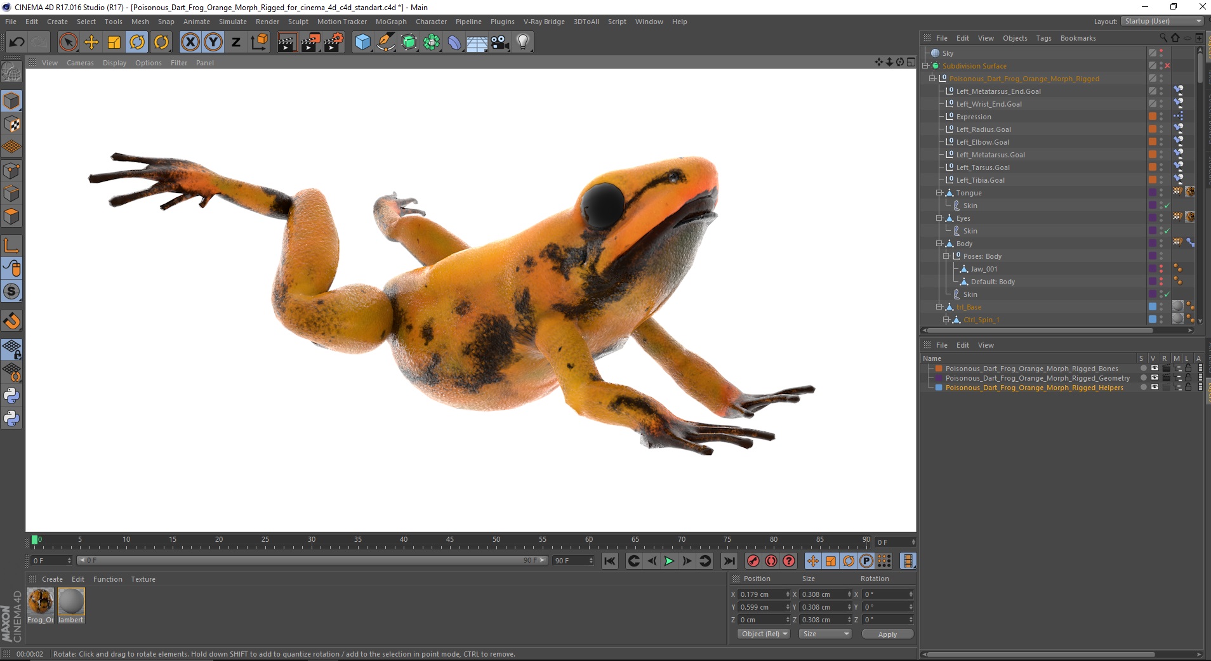Screen dimensions: 1211x661
Task: Add Camera object icon
Action: point(500,43)
